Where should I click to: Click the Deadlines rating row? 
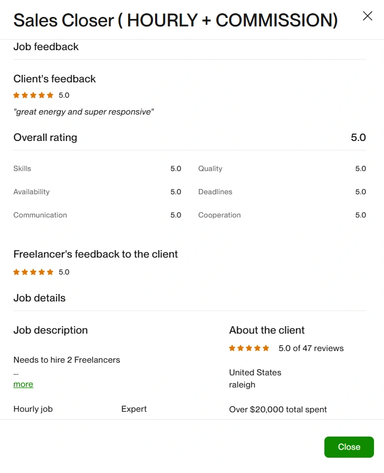[282, 192]
